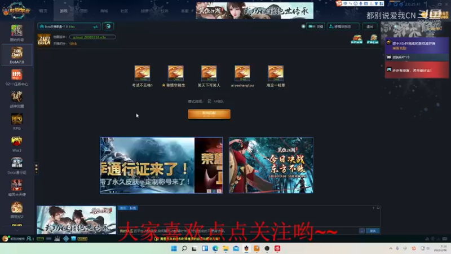Click the blue box icon in bottom bar
Screen dimensions: 451x254
coord(74,238)
